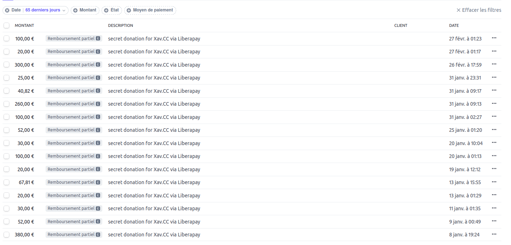Check the box for the 25,00 € payment

pyautogui.click(x=6, y=78)
